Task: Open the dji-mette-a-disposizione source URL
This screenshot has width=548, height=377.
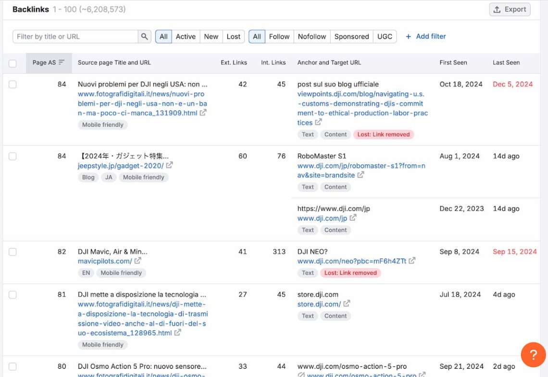Action: 143,319
